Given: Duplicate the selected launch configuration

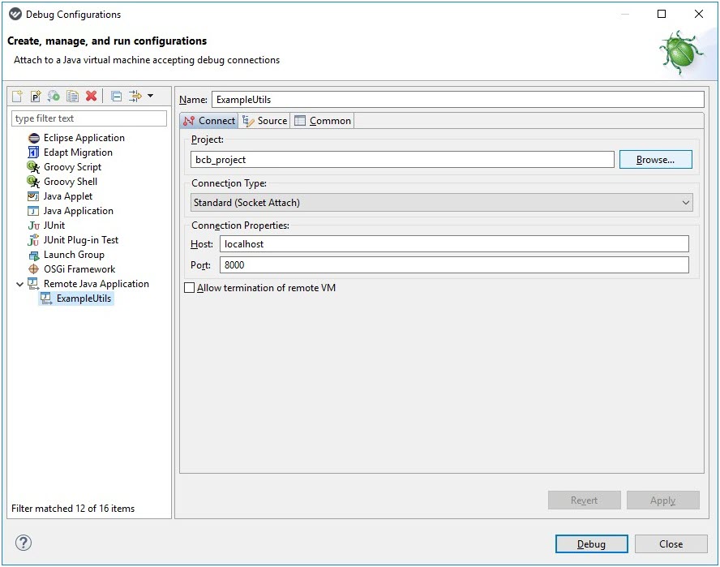Looking at the screenshot, I should tap(72, 96).
